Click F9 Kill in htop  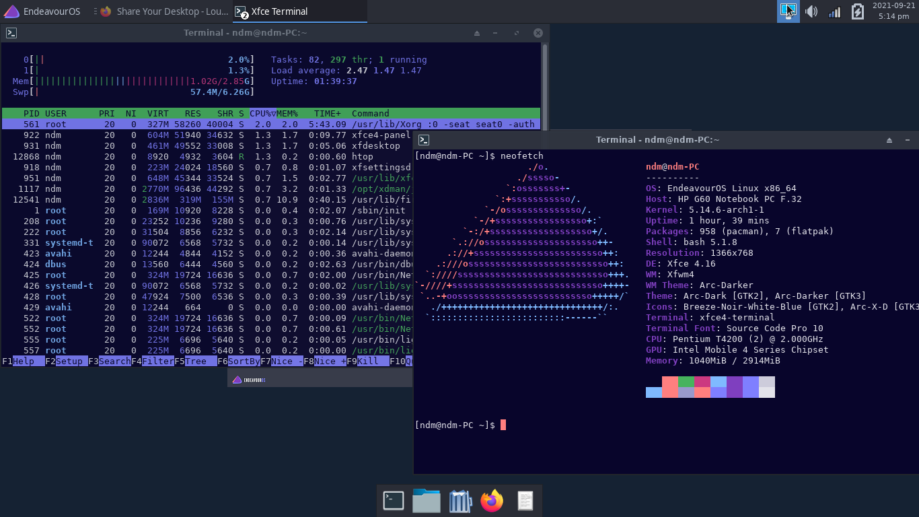(368, 361)
